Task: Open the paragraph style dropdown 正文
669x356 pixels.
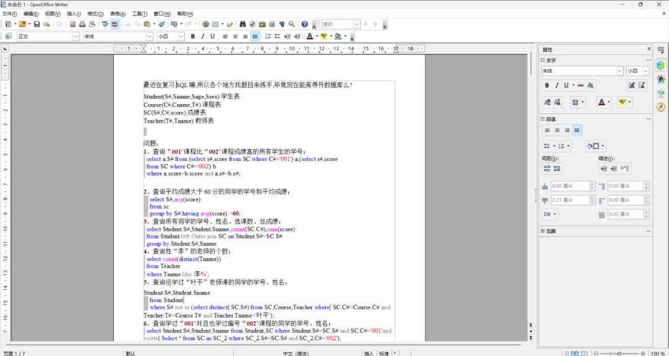Action: 76,37
